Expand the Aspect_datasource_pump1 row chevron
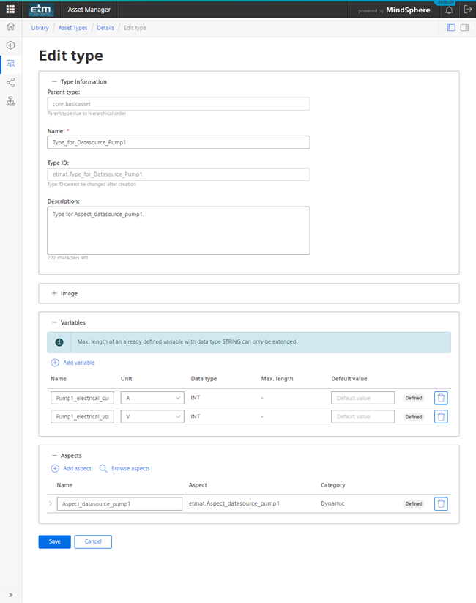This screenshot has width=476, height=603. (51, 503)
